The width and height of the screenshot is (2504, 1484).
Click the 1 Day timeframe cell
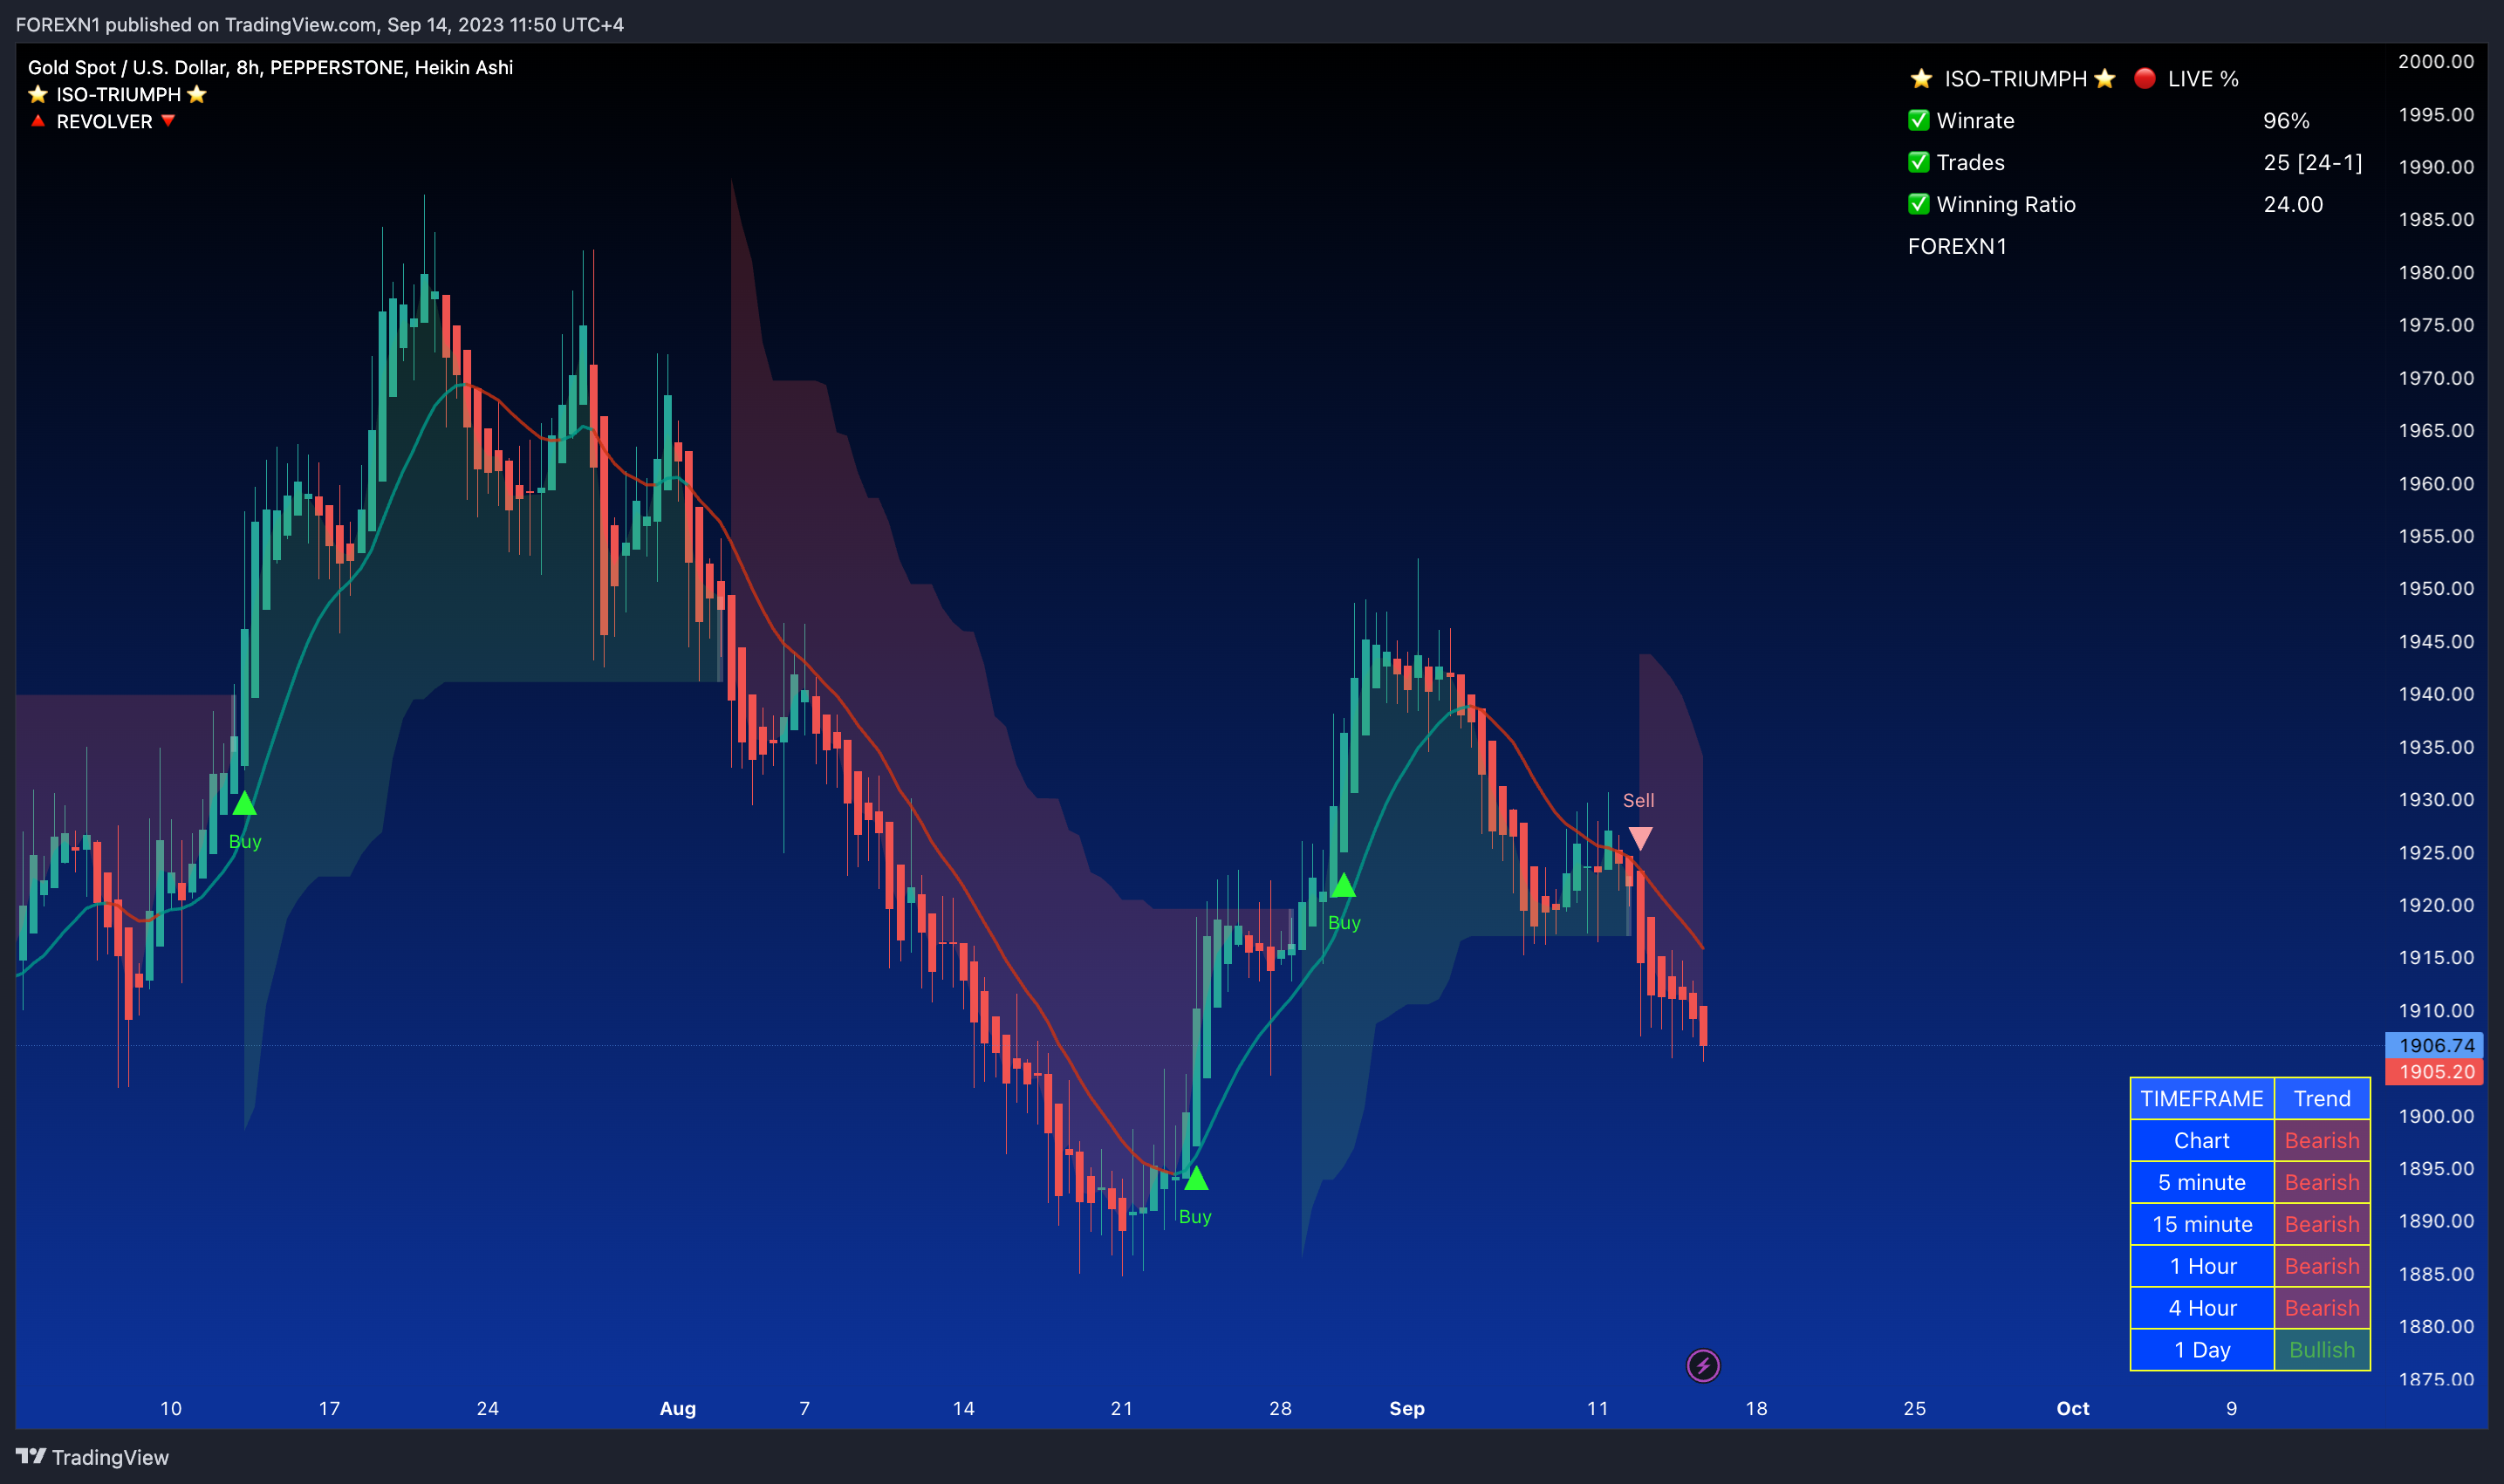coord(2201,1350)
